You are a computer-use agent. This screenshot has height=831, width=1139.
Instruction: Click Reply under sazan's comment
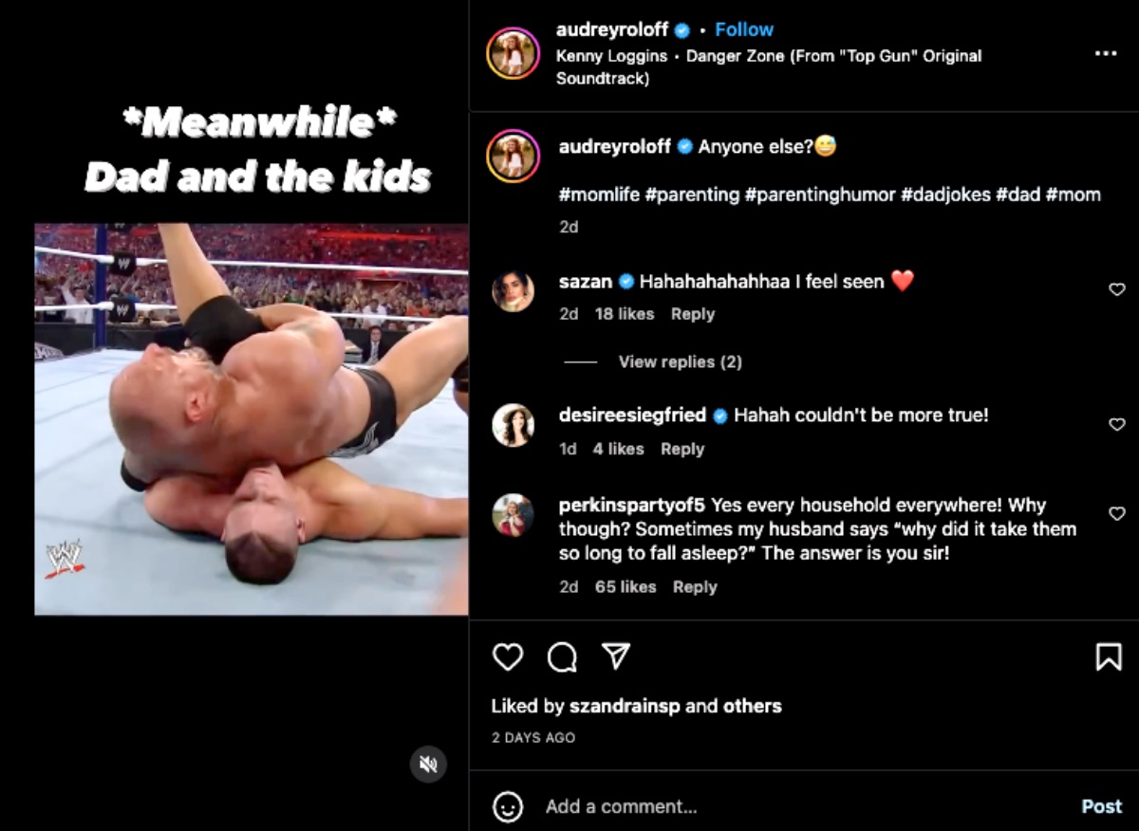[x=692, y=314]
